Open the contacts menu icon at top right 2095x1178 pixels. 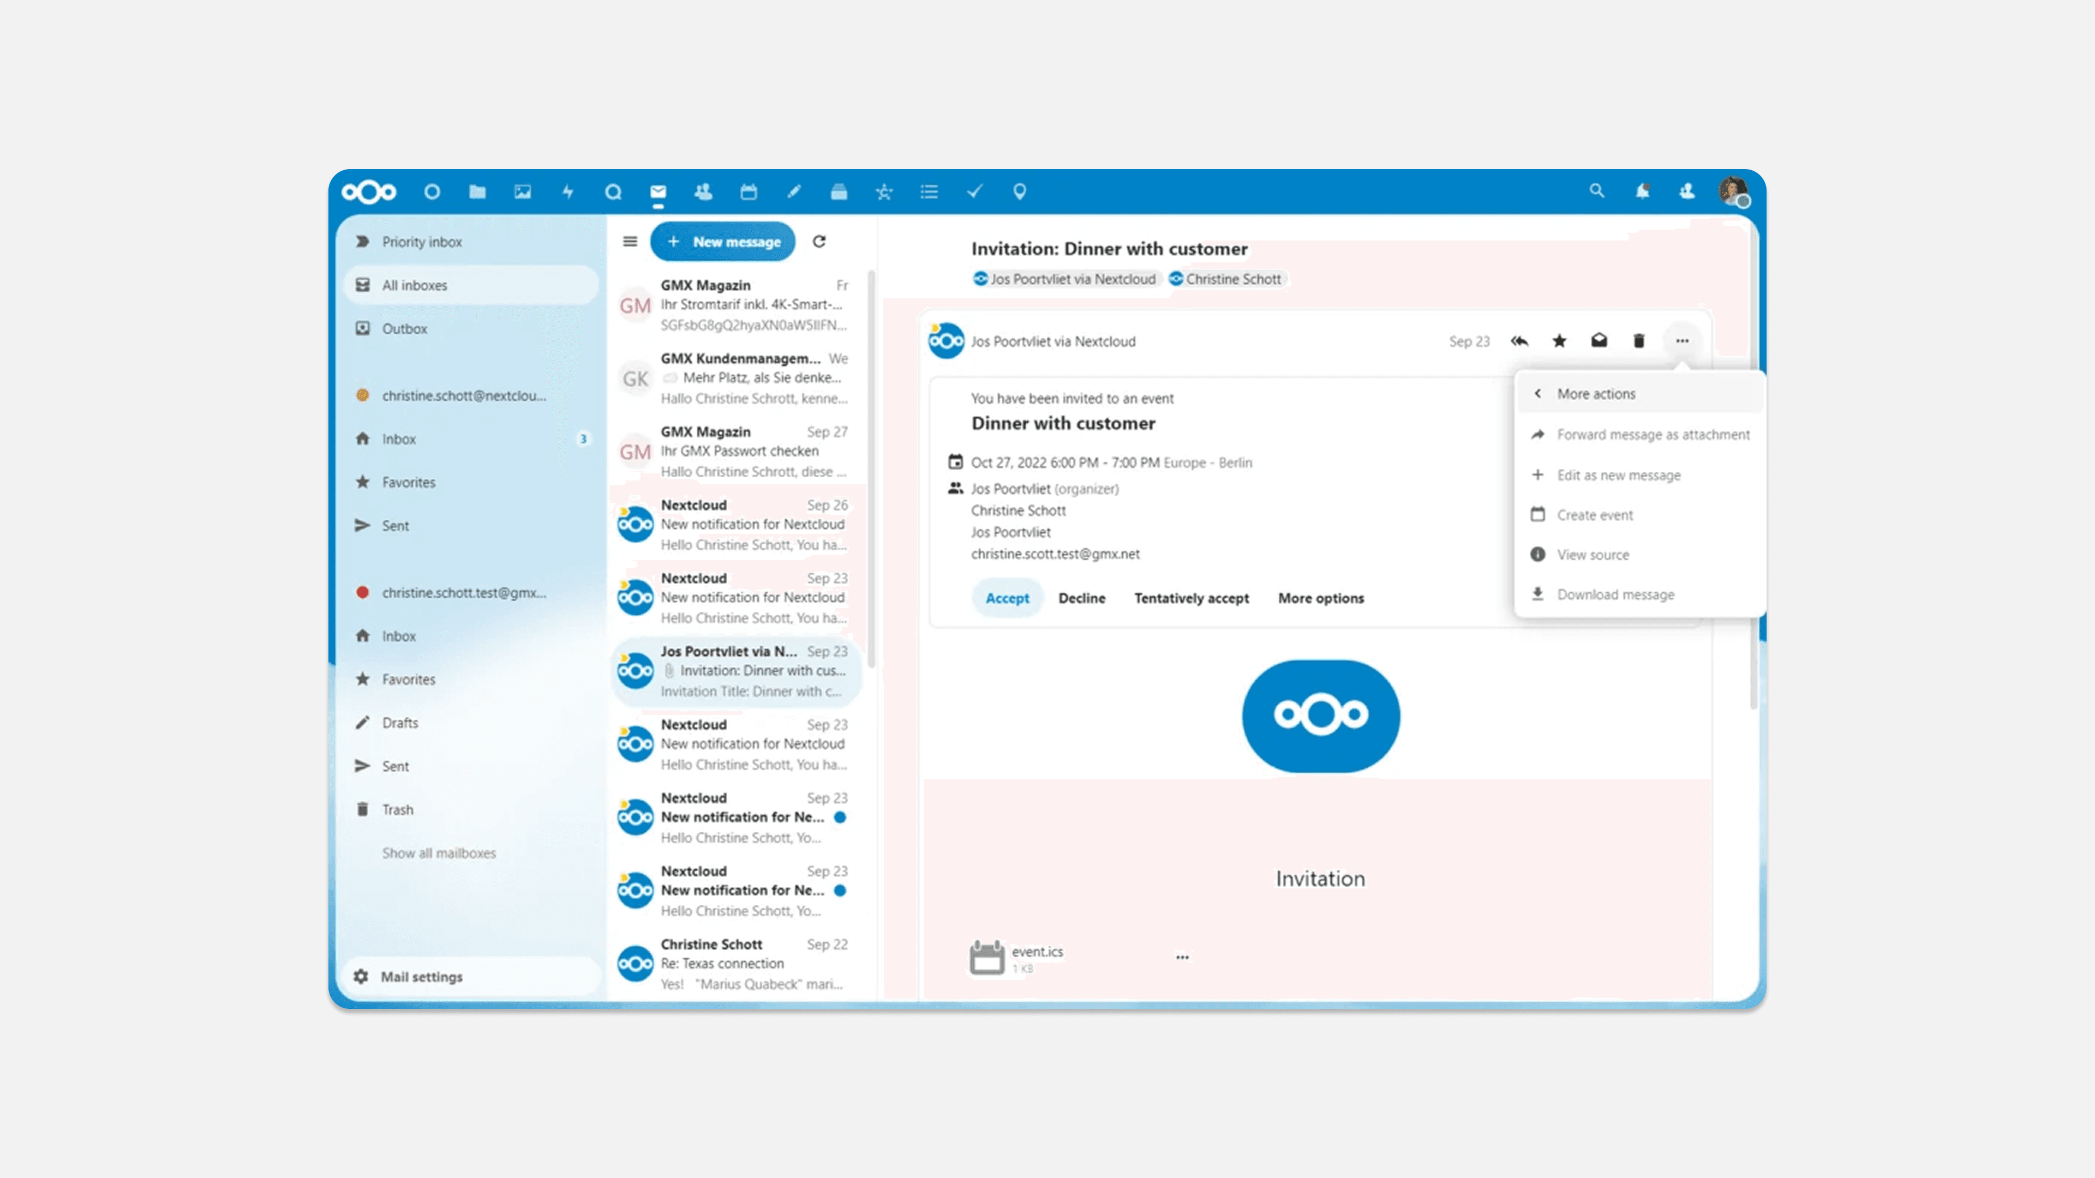click(x=1687, y=191)
